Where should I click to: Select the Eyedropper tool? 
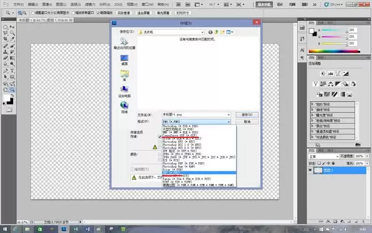click(12, 39)
